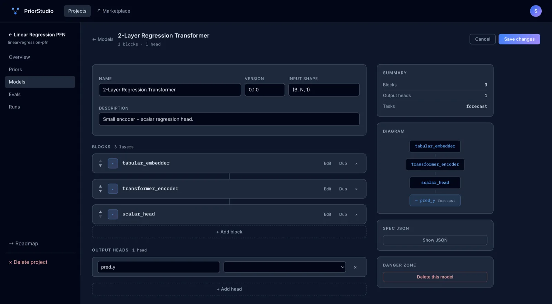Duplicate the scalar_head block

pyautogui.click(x=343, y=214)
